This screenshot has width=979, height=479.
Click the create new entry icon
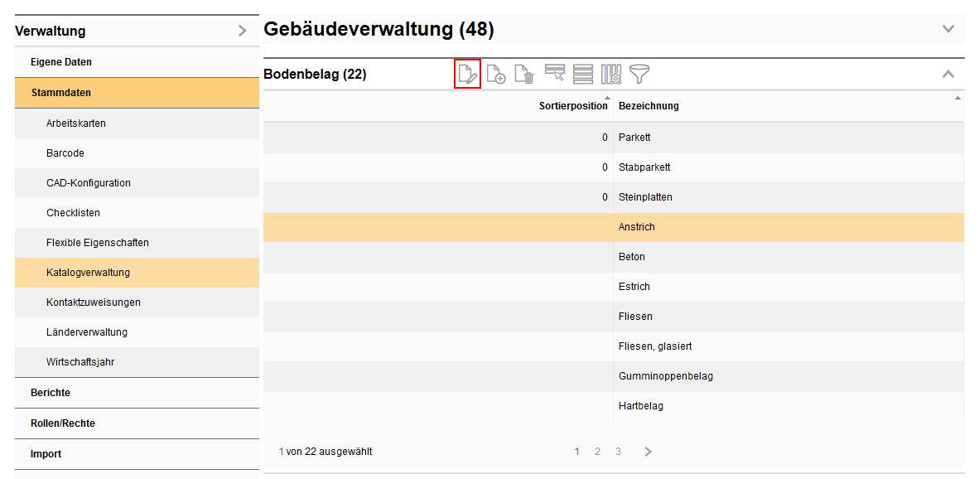pyautogui.click(x=496, y=74)
